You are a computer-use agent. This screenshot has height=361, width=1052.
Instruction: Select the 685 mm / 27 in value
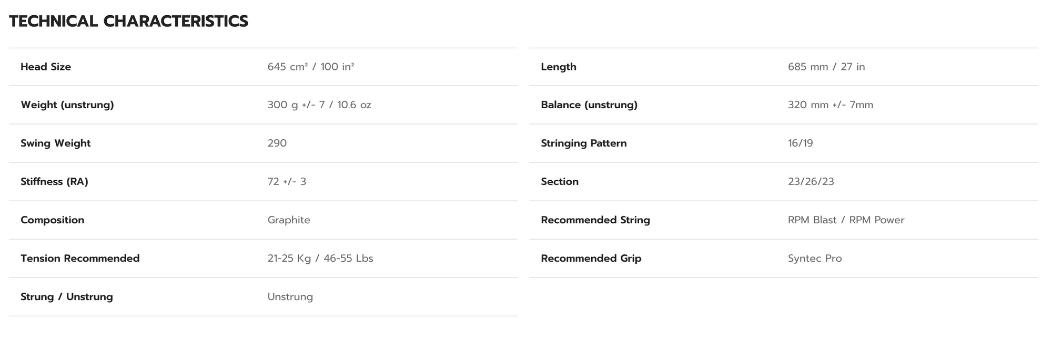[x=826, y=67]
